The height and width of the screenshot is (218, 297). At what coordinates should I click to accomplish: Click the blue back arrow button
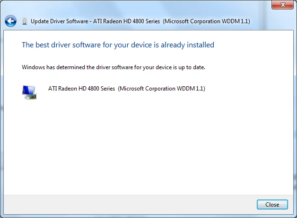coord(10,21)
